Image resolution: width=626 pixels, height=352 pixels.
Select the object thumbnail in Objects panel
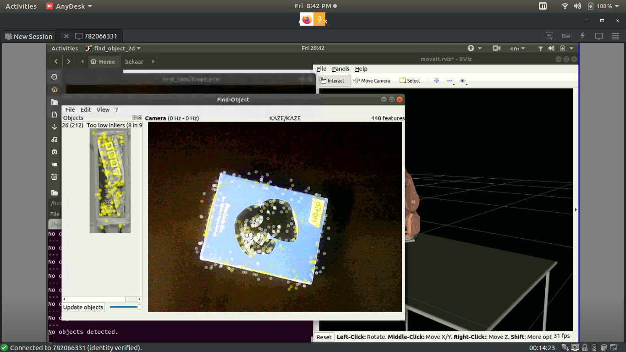[x=110, y=181]
